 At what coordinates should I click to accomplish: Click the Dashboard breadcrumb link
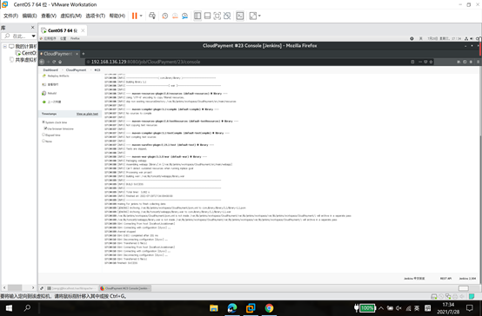pyautogui.click(x=50, y=70)
